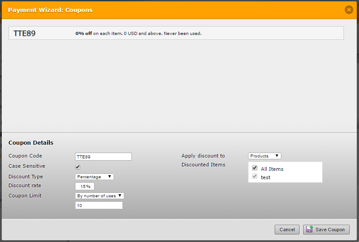Click the coupon limit field containing 10

click(99, 205)
